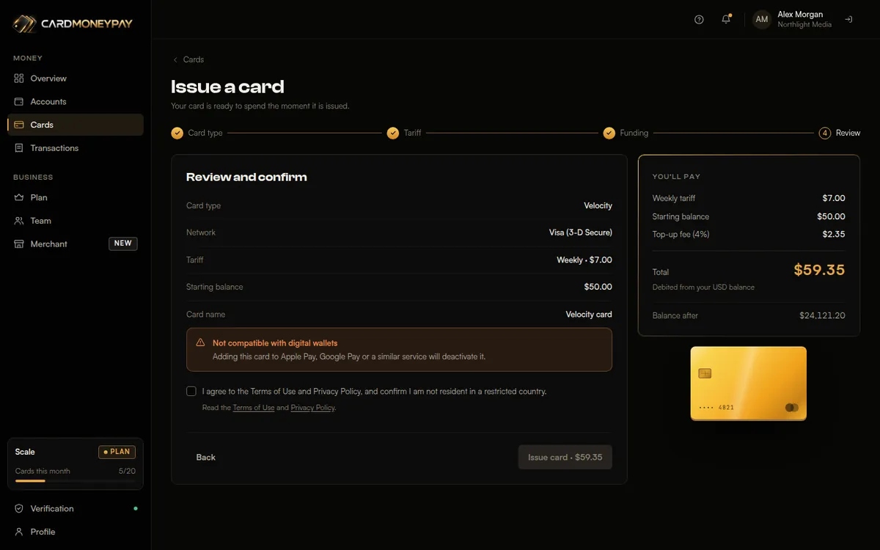Screen dimensions: 880x550
Task: Click the Velocity card type value
Action: 598,205
